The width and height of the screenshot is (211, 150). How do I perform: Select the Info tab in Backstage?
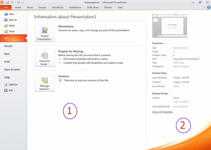tap(13, 38)
